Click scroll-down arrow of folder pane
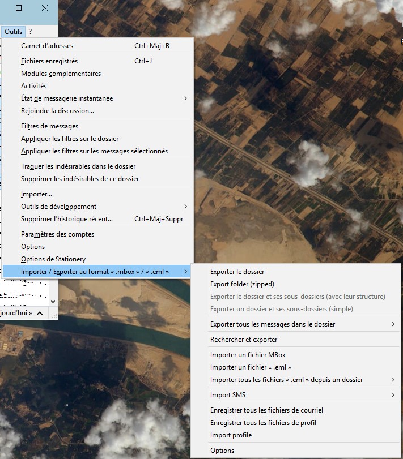Image resolution: width=403 pixels, height=459 pixels. click(53, 302)
